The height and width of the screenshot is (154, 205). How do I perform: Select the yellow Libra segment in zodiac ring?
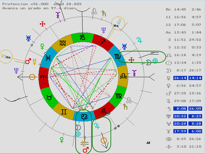(123, 77)
